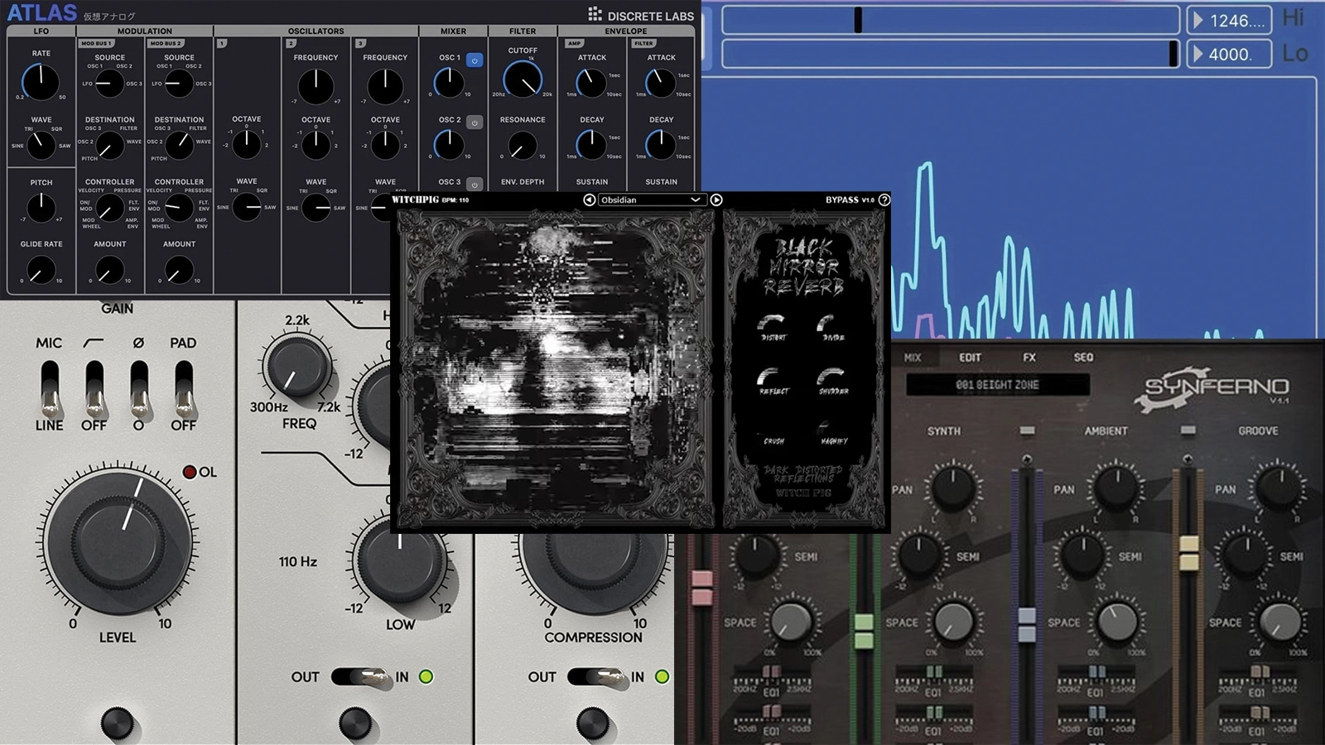1325x745 pixels.
Task: Click the Discrete Labs logo in Atlas
Action: click(x=641, y=14)
